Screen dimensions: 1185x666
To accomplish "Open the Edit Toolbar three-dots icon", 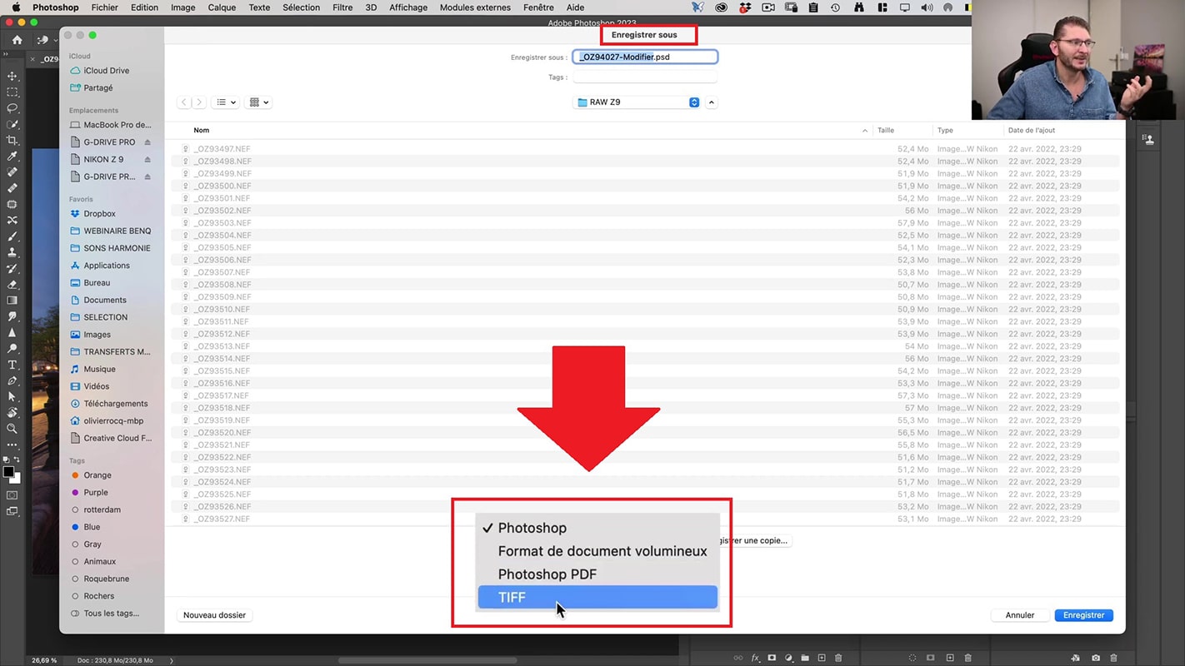I will pyautogui.click(x=12, y=445).
